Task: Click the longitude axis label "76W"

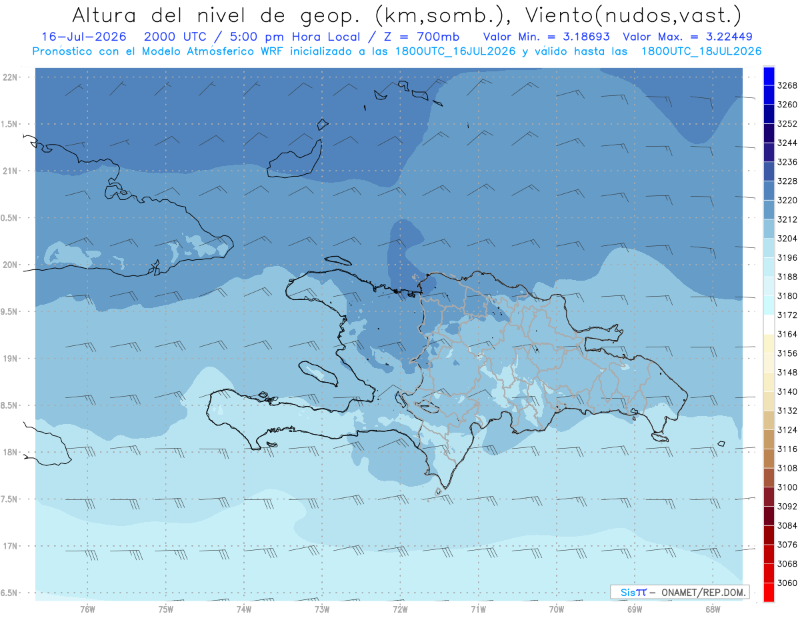Action: click(x=87, y=609)
